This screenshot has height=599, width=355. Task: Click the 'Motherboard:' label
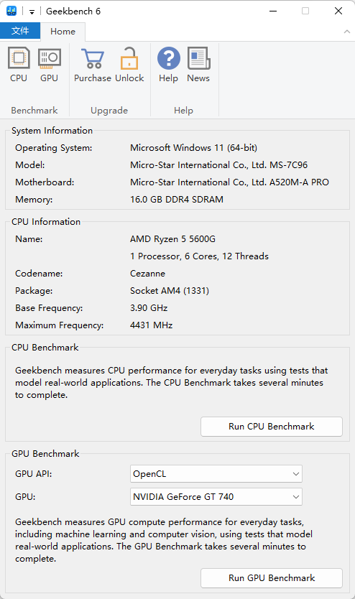coord(45,182)
